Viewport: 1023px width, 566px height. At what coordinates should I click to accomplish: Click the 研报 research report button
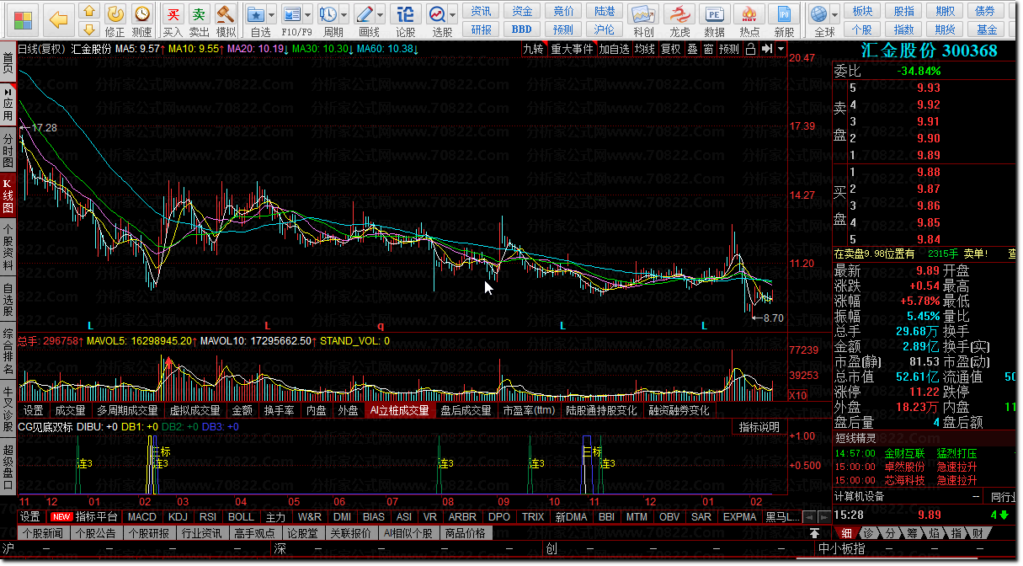coord(482,29)
